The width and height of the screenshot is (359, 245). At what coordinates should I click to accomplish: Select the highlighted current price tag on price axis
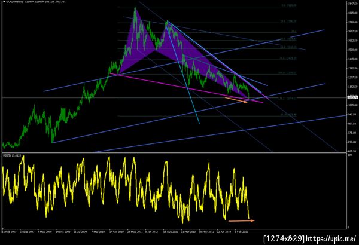pos(352,97)
